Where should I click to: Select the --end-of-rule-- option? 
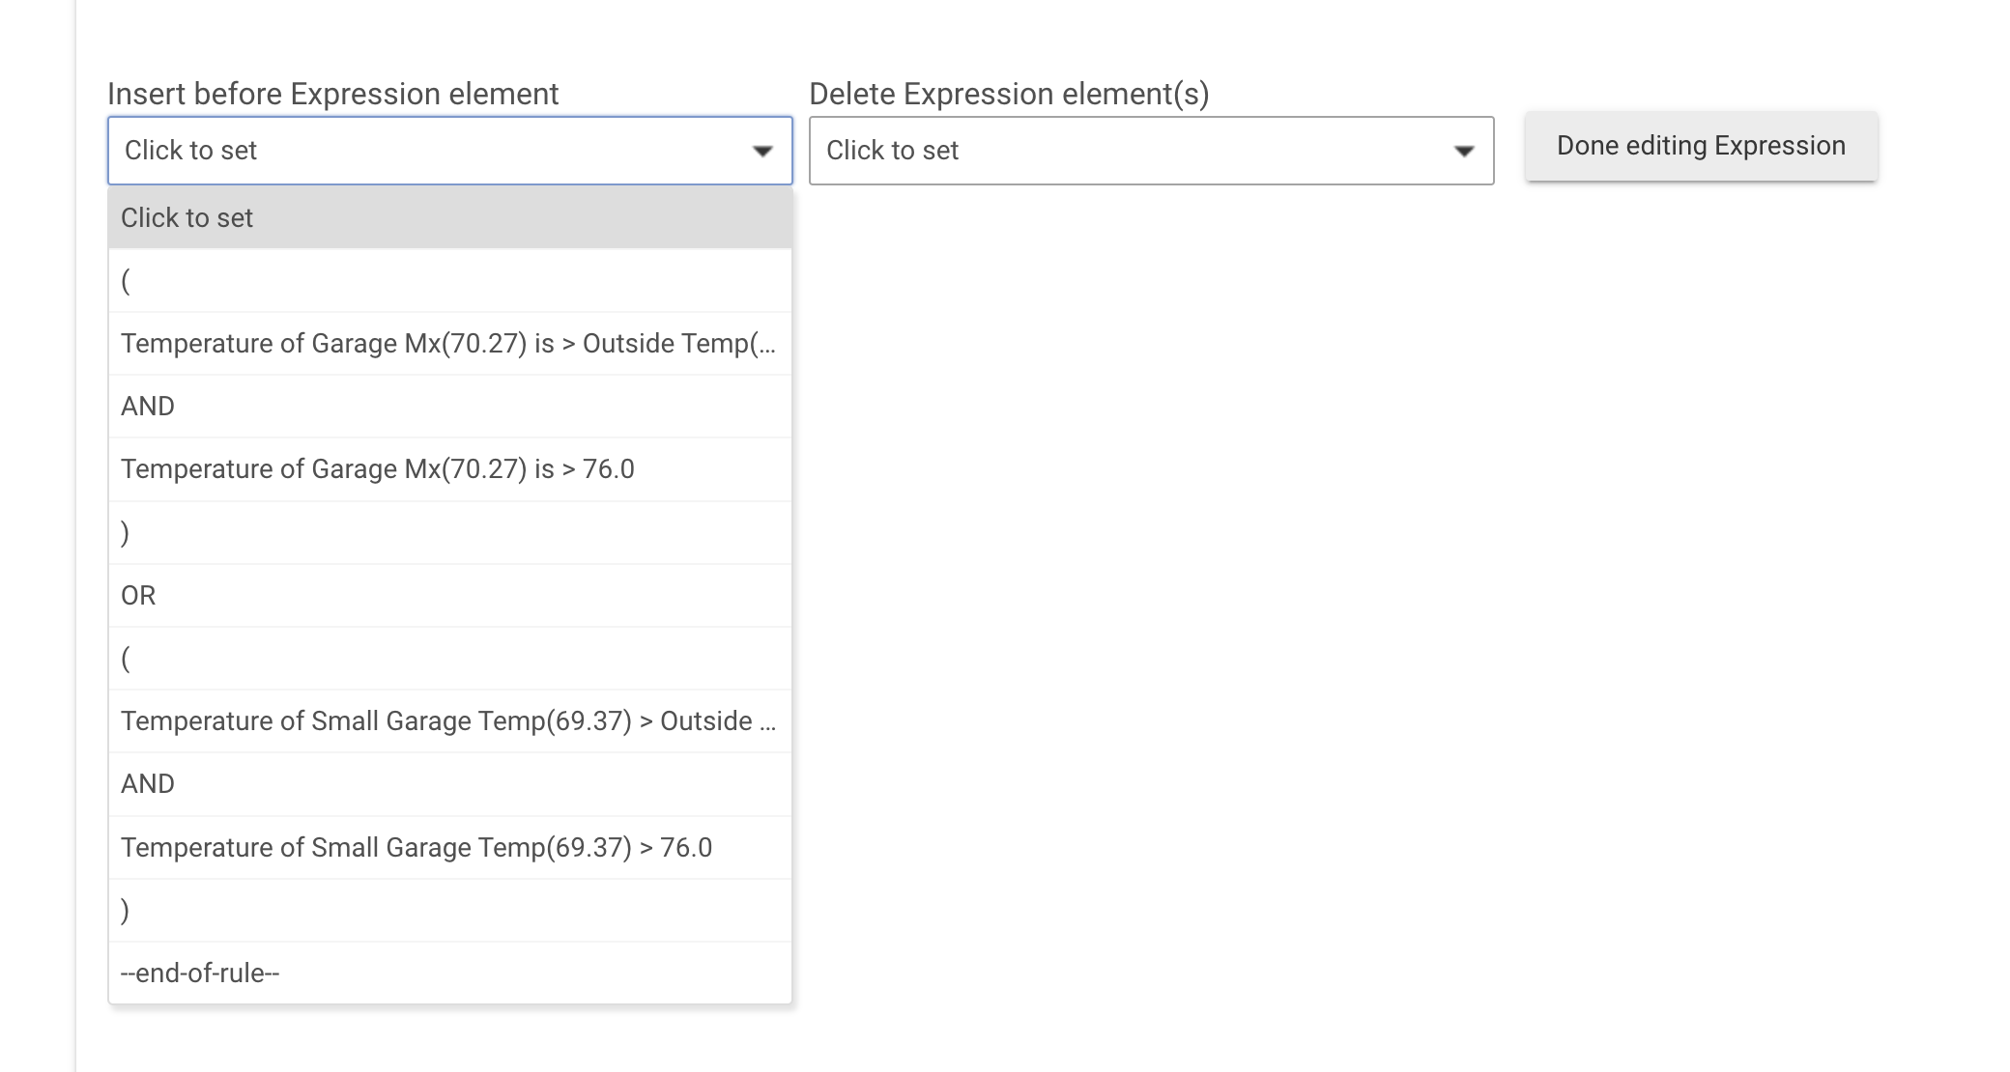pos(450,973)
